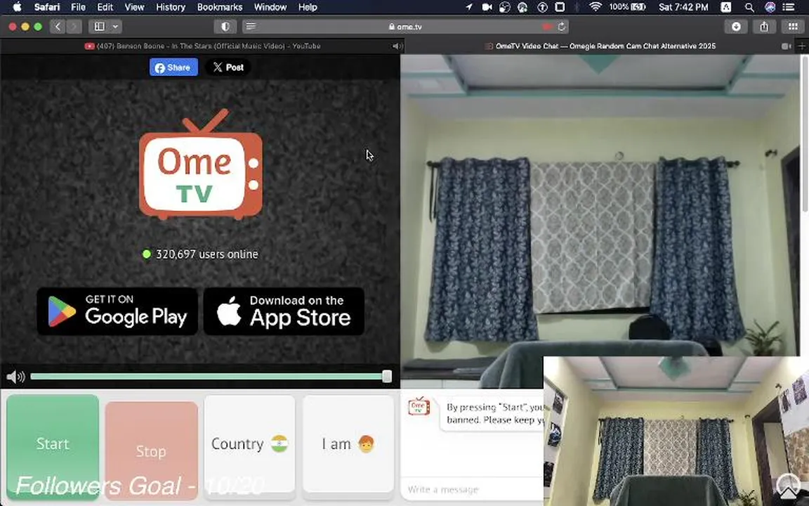
Task: Go back with Safari's back arrow
Action: click(x=58, y=26)
